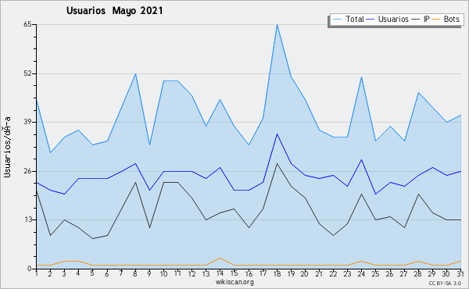Click day 7 on the x-axis
The image size is (469, 289).
pyautogui.click(x=121, y=273)
